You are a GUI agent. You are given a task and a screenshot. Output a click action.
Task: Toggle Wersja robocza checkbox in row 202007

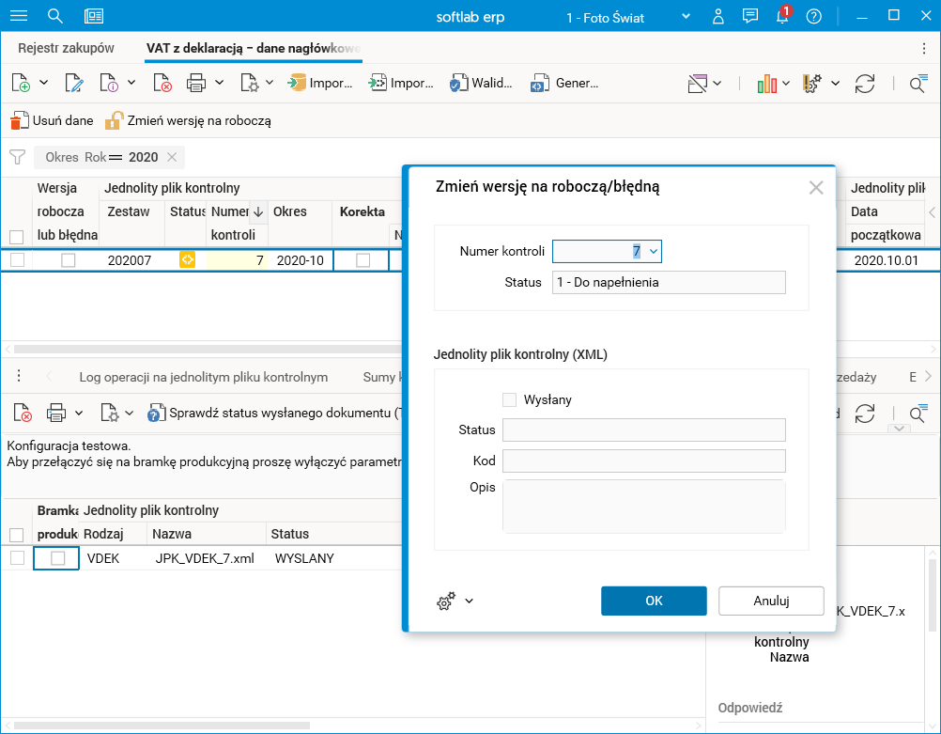[x=69, y=260]
